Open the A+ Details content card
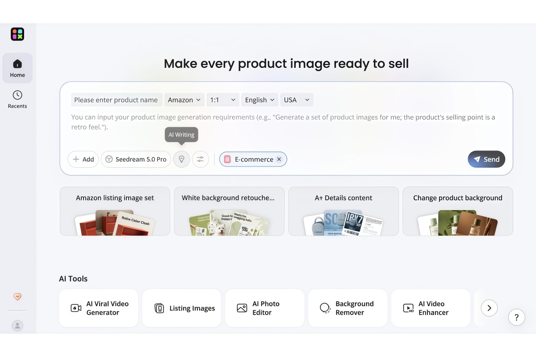The image size is (536, 357). click(343, 211)
